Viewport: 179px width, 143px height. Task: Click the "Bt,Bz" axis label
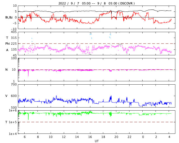[9, 17]
